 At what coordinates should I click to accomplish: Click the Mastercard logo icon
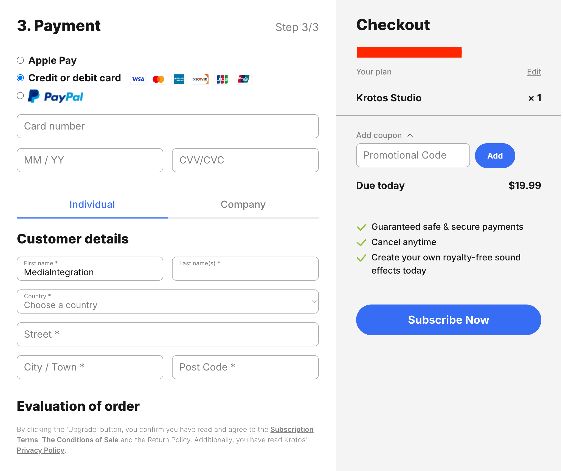click(x=159, y=79)
